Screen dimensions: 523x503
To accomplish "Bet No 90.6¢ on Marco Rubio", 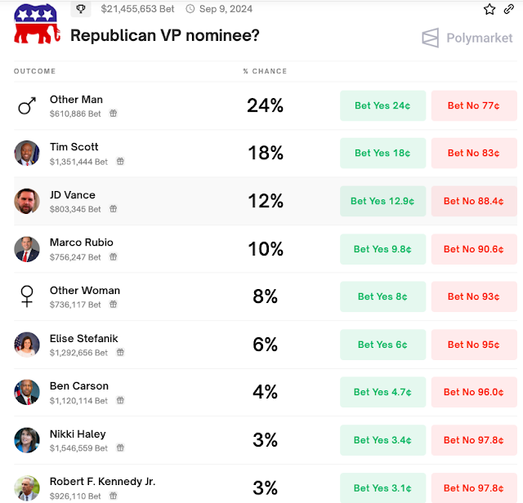I will coord(474,249).
